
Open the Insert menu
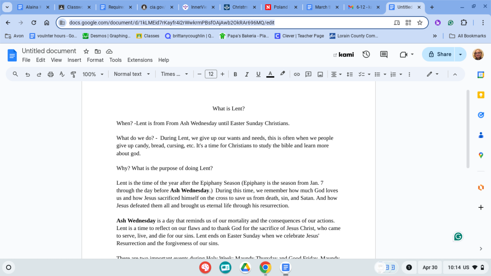tap(74, 60)
